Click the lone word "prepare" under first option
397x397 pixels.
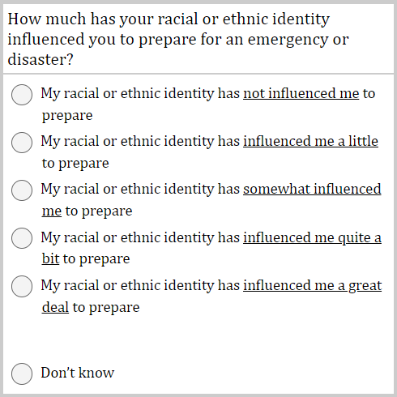(67, 116)
